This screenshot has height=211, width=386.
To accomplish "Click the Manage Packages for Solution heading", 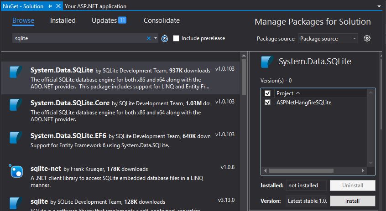I will pos(313,21).
